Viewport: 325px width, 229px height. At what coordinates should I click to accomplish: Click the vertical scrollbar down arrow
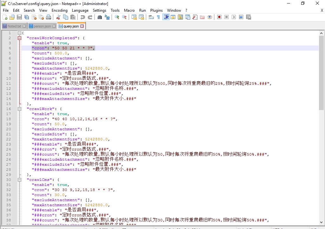(x=322, y=222)
